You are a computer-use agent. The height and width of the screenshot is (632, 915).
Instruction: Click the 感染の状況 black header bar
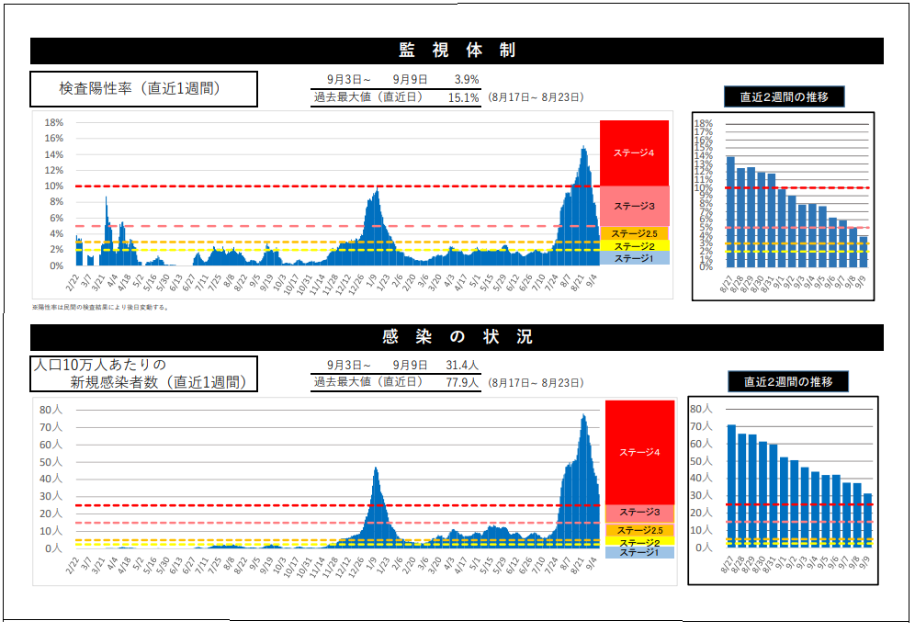[x=457, y=337]
